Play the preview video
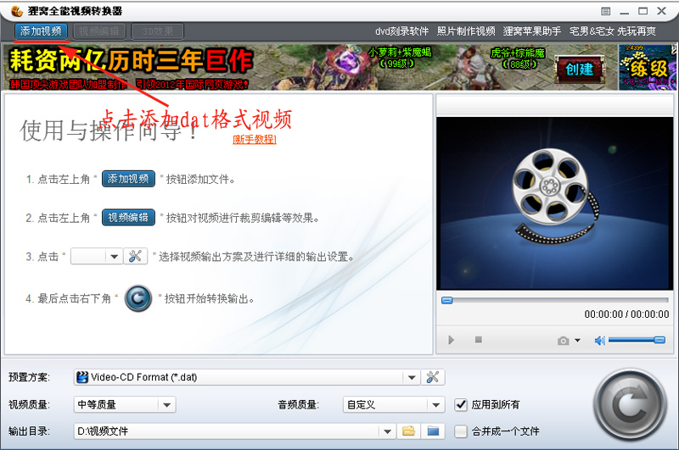Image resolution: width=679 pixels, height=450 pixels. coord(452,340)
